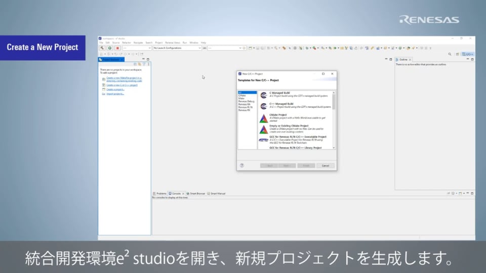This screenshot has height=273, width=486.
Task: Open the New item dropdown arrow in toolbar
Action: pyautogui.click(x=254, y=48)
